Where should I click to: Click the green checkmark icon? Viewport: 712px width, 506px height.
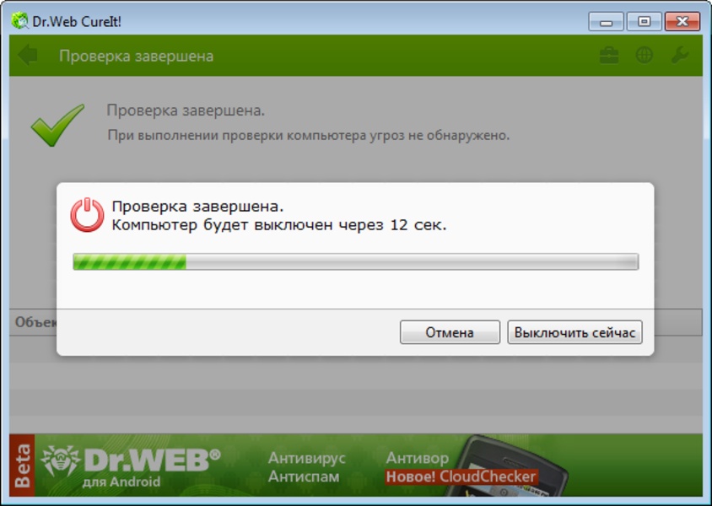pyautogui.click(x=57, y=125)
